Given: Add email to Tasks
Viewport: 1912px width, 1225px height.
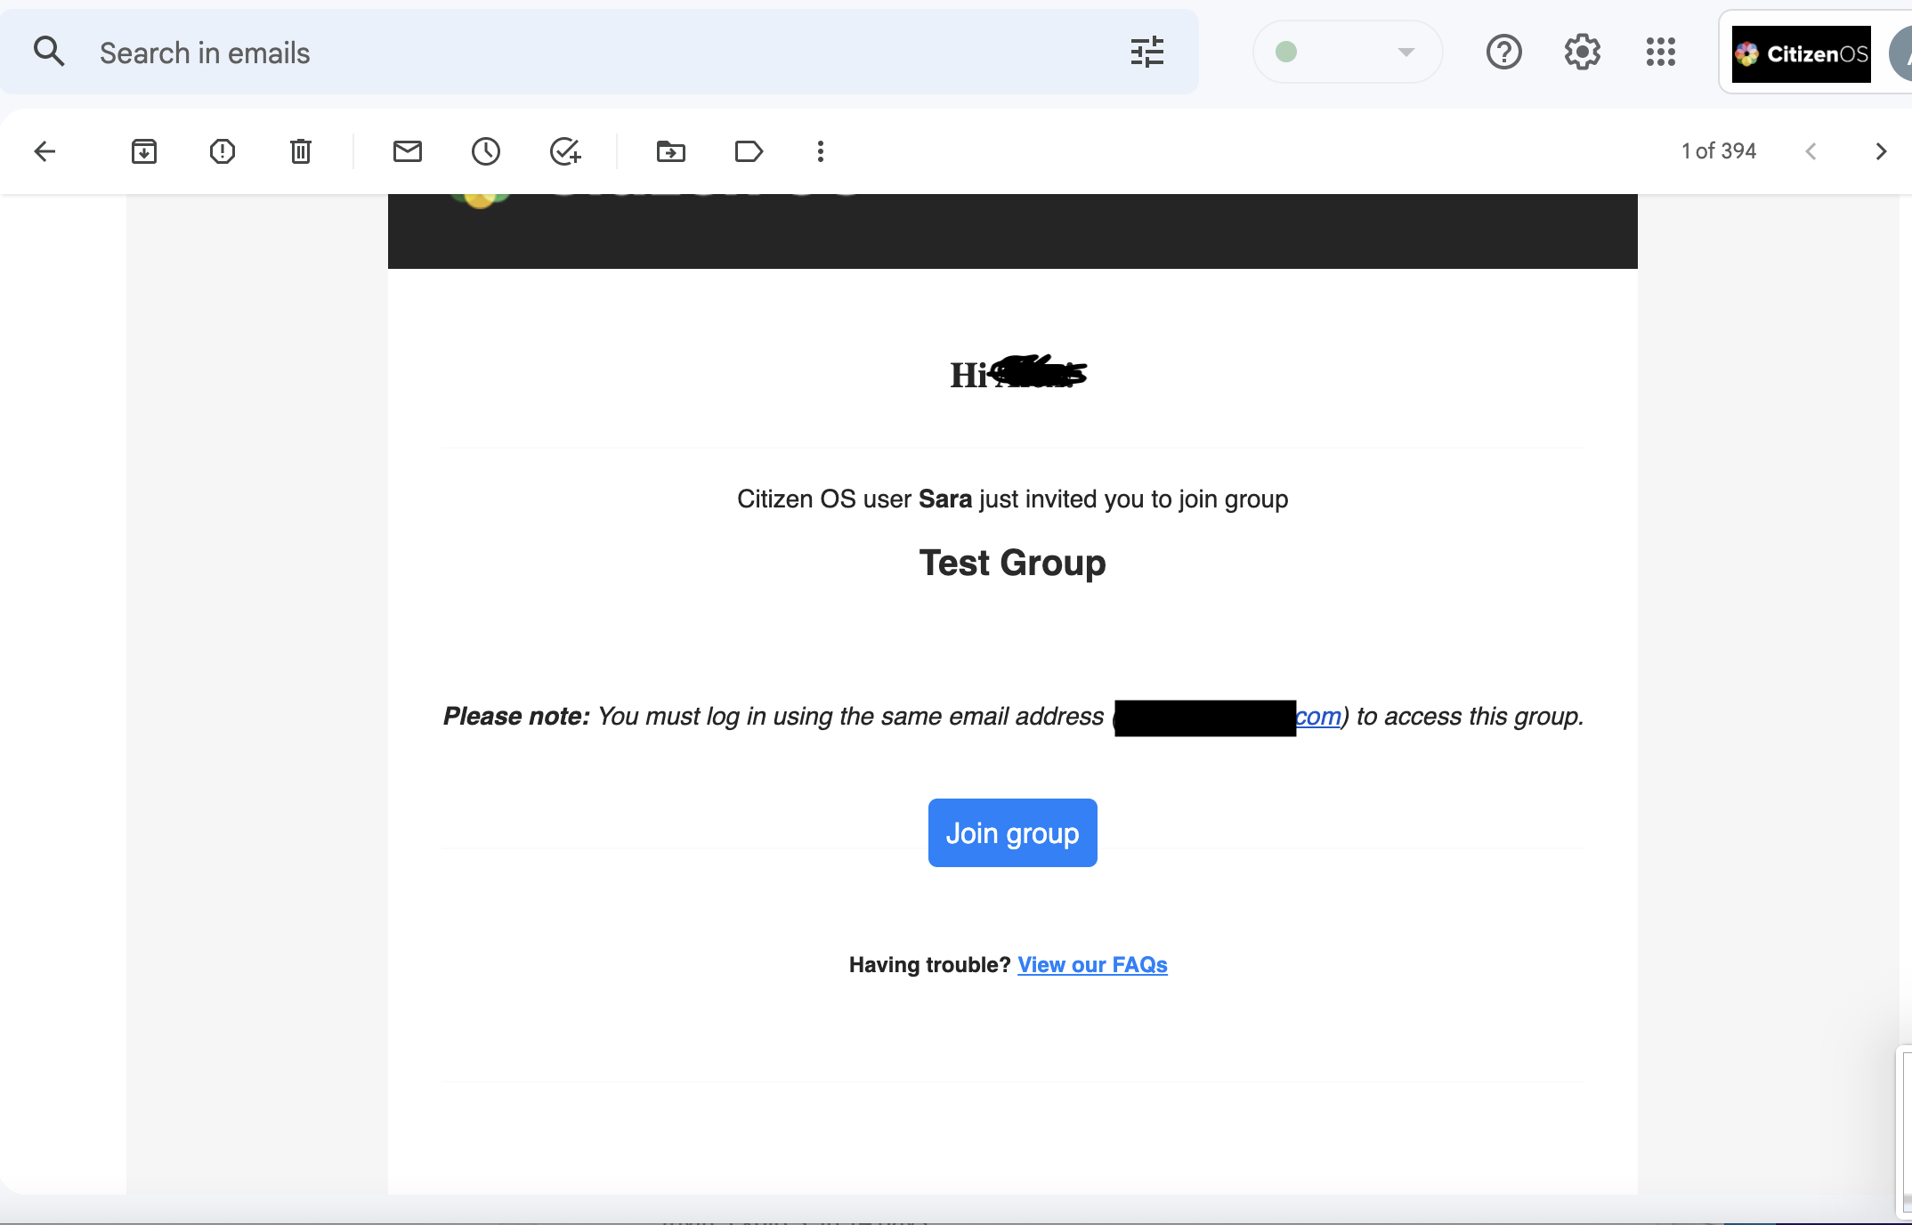Looking at the screenshot, I should click(x=565, y=151).
